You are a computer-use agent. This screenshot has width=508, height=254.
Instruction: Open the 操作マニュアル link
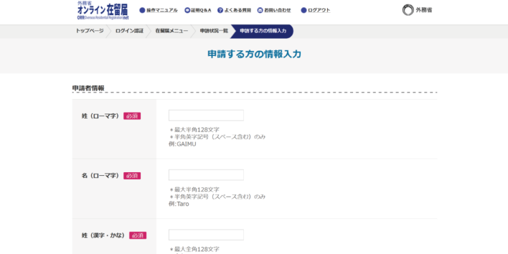pyautogui.click(x=163, y=11)
